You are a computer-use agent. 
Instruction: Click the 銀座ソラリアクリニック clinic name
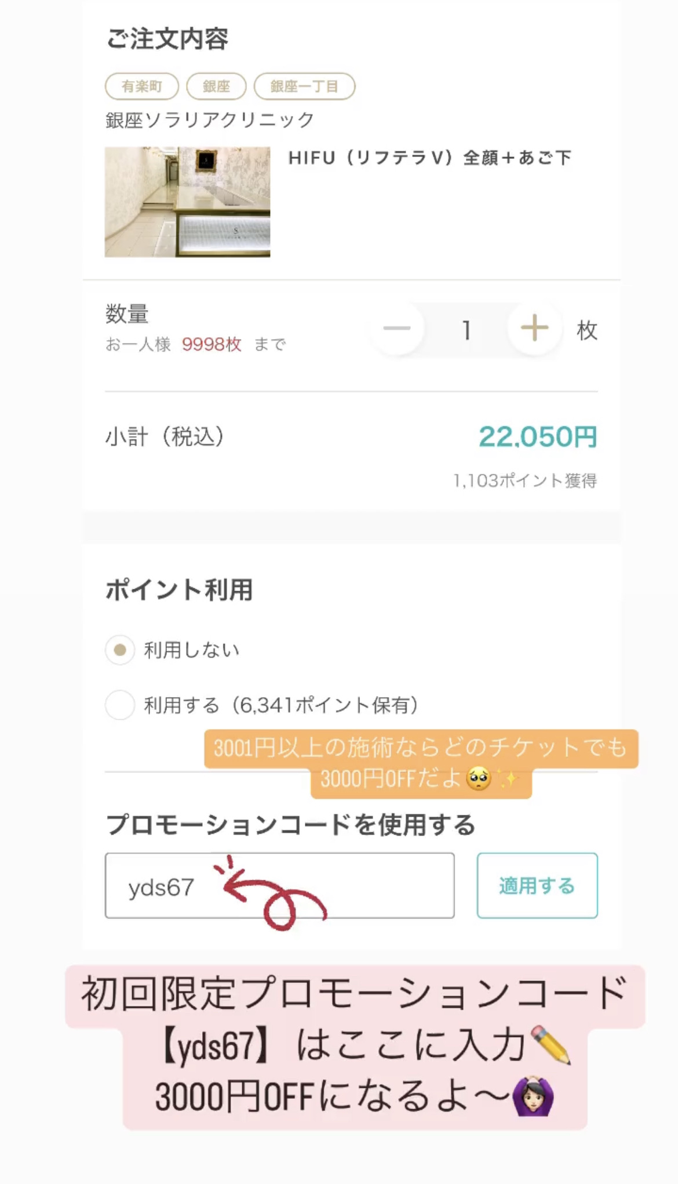point(210,120)
